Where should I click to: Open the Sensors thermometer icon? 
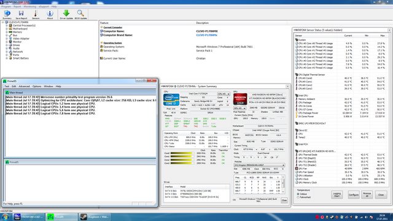36,15
